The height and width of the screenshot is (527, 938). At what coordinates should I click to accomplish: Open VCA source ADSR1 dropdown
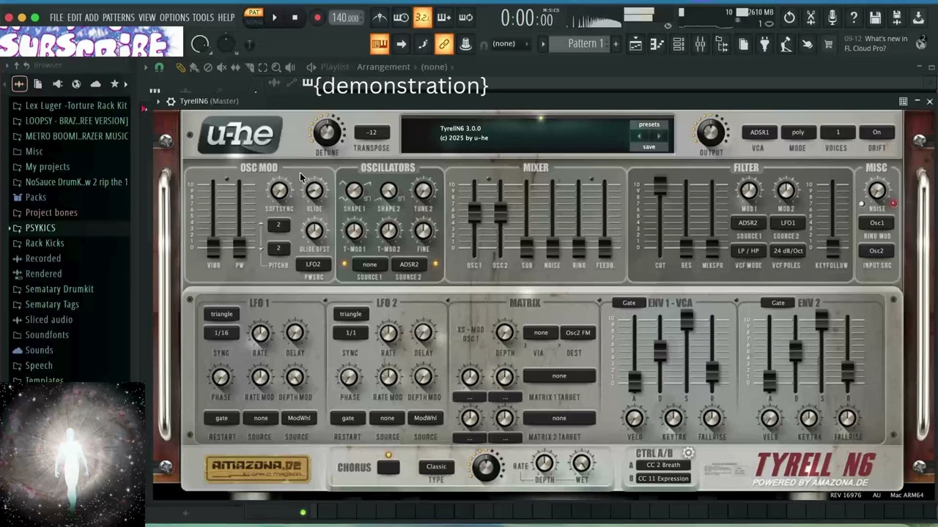coord(759,132)
